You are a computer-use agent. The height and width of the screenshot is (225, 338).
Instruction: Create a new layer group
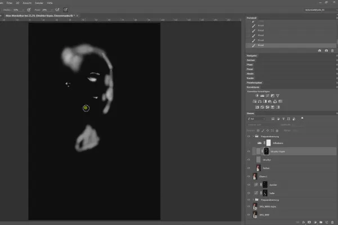point(321,222)
